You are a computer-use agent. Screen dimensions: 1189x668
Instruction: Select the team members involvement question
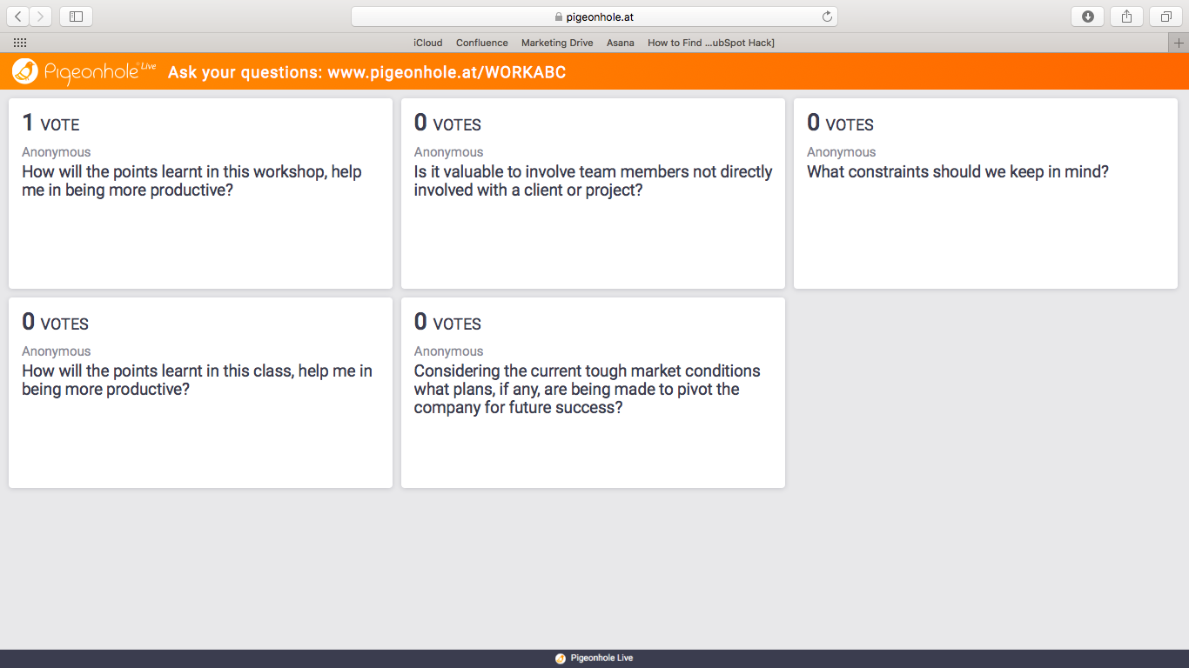point(593,193)
